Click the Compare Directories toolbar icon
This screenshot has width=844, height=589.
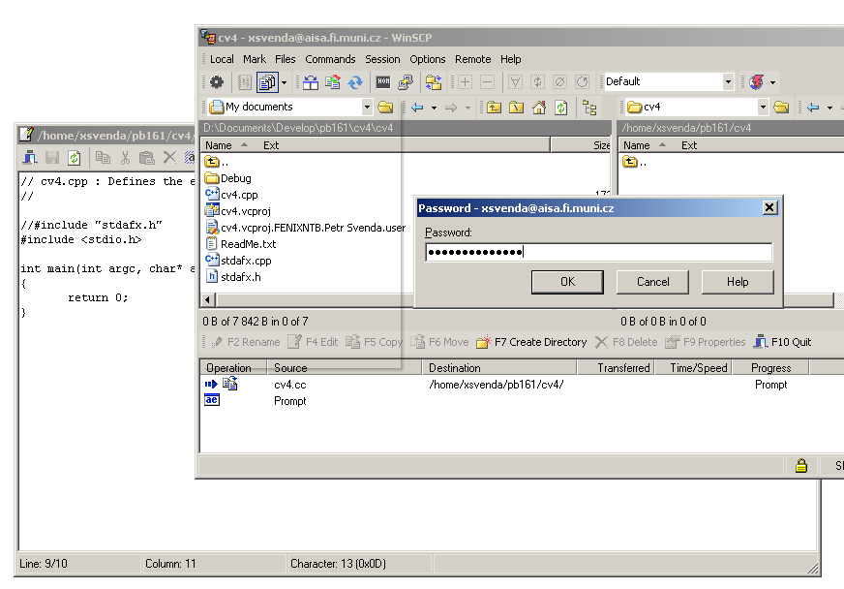tap(311, 82)
